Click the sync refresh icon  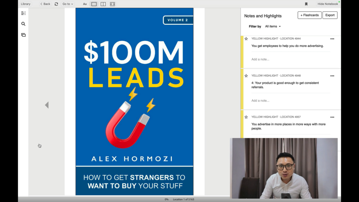pos(56,4)
